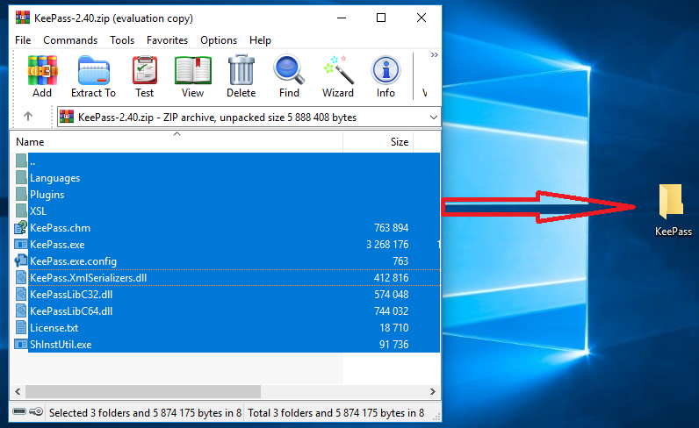699x428 pixels.
Task: Select KeePass.exe in file list
Action: pyautogui.click(x=57, y=245)
